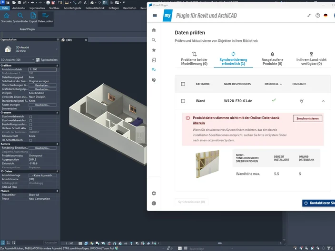Close the {3D} view tab
Image resolution: width=335 pixels, height=251 pixels.
pos(86,40)
